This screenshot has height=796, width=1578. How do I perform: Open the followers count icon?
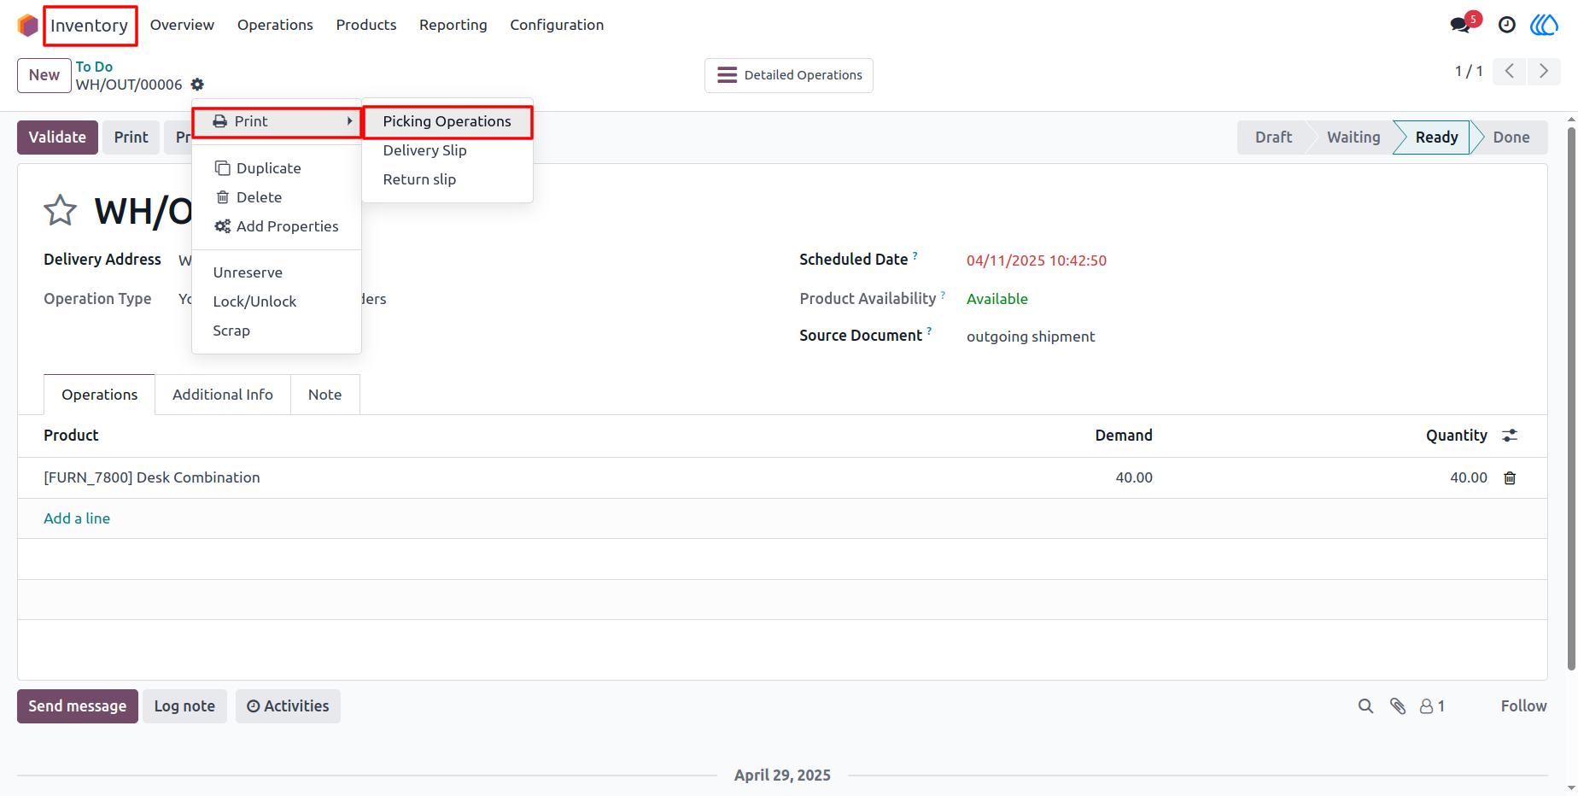pyautogui.click(x=1432, y=706)
